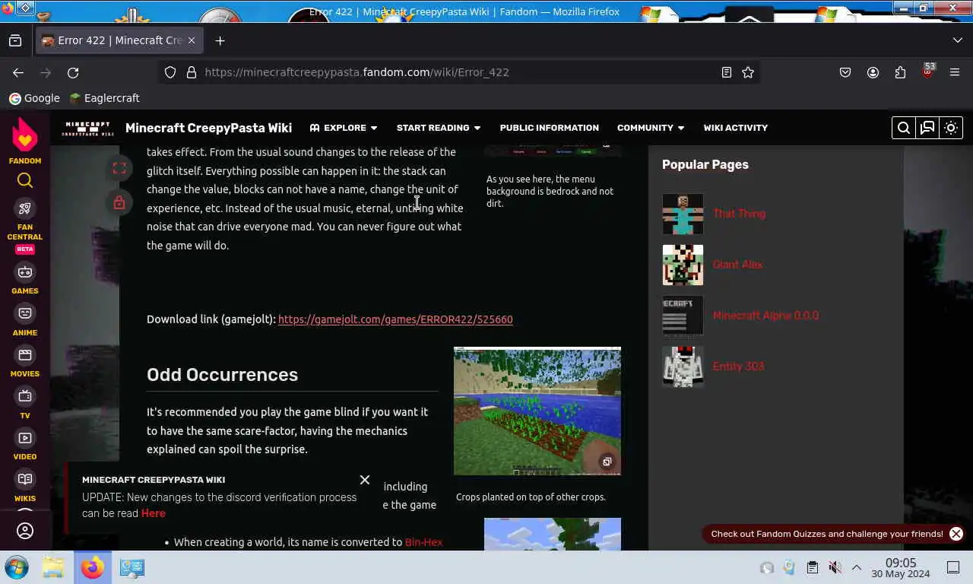Open the Fandom user account icon
The width and height of the screenshot is (973, 584).
pyautogui.click(x=25, y=531)
